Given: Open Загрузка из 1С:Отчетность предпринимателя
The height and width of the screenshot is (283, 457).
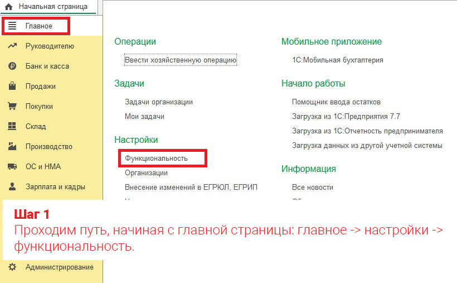Looking at the screenshot, I should click(x=367, y=131).
